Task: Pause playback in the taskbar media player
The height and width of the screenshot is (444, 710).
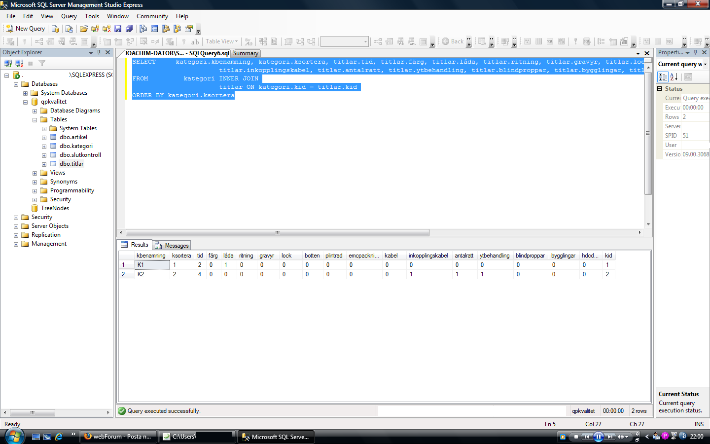Action: pyautogui.click(x=598, y=437)
